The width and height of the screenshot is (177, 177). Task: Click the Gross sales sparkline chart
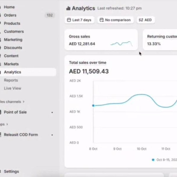121,44
